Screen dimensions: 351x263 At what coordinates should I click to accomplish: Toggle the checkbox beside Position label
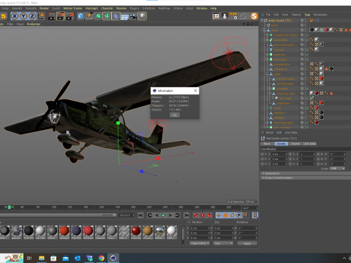click(189, 222)
